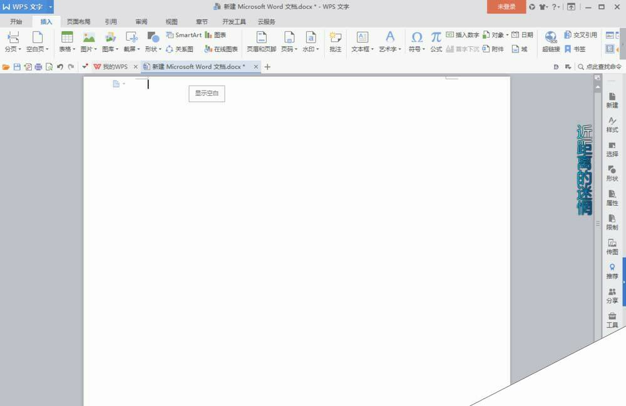Switch to the 开发工具 ribbon tab
Screen dimensions: 626x406
[234, 21]
